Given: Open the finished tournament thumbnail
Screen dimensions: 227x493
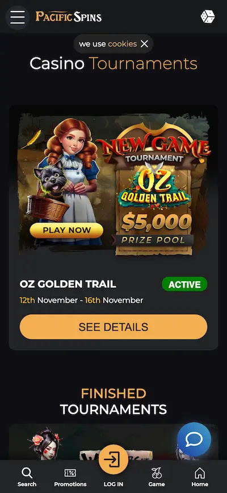Looking at the screenshot, I should pyautogui.click(x=113, y=442).
